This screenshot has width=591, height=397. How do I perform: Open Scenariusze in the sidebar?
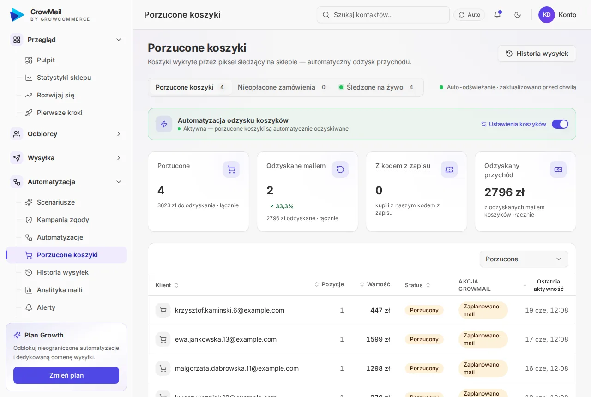point(73,202)
